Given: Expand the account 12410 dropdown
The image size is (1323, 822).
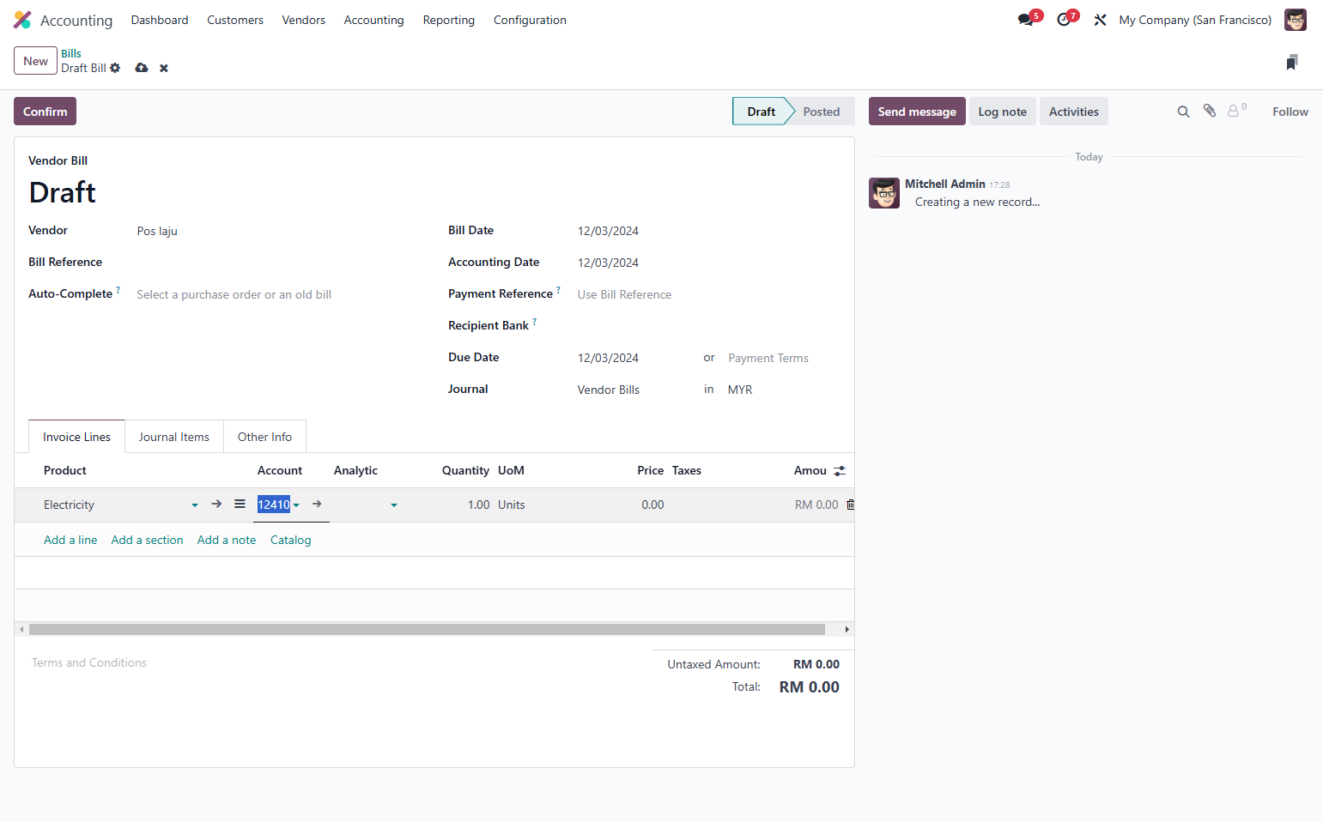Looking at the screenshot, I should pyautogui.click(x=296, y=505).
